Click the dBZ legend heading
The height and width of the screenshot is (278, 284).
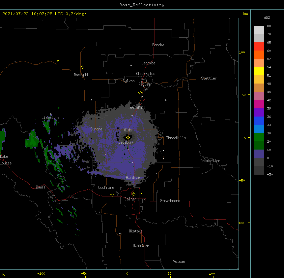(x=267, y=17)
